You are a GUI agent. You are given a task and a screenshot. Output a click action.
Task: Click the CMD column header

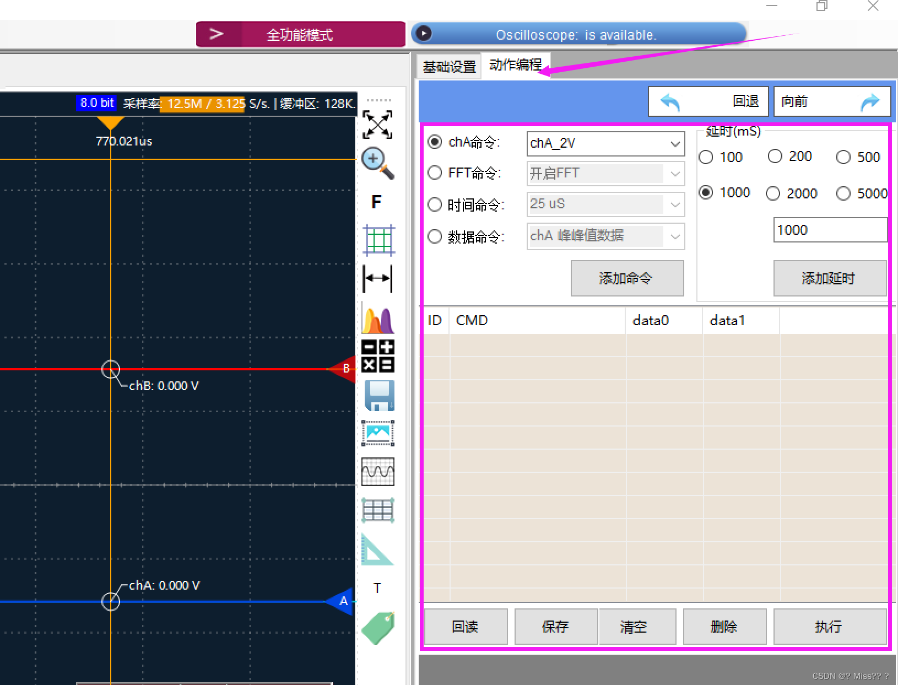coord(538,320)
